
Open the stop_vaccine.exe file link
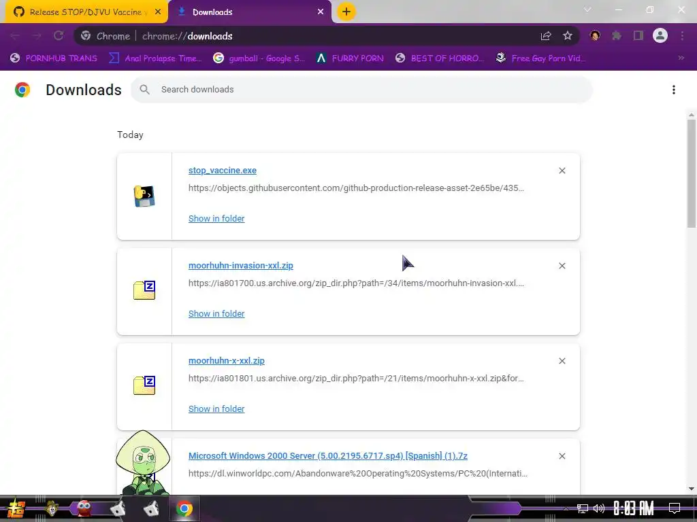coord(223,171)
